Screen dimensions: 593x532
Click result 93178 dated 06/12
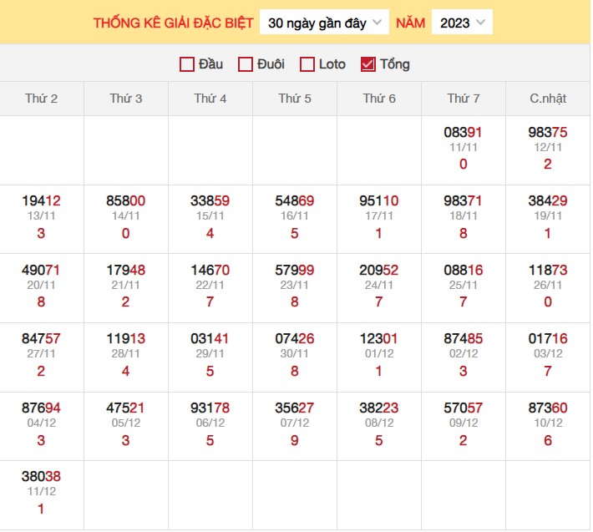pos(210,408)
